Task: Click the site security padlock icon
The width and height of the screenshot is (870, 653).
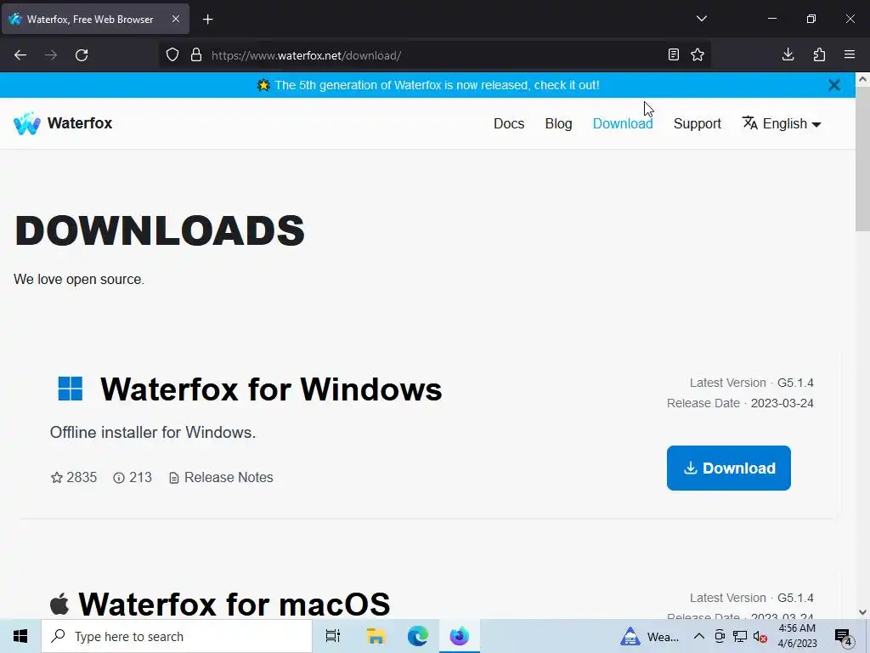Action: click(196, 55)
